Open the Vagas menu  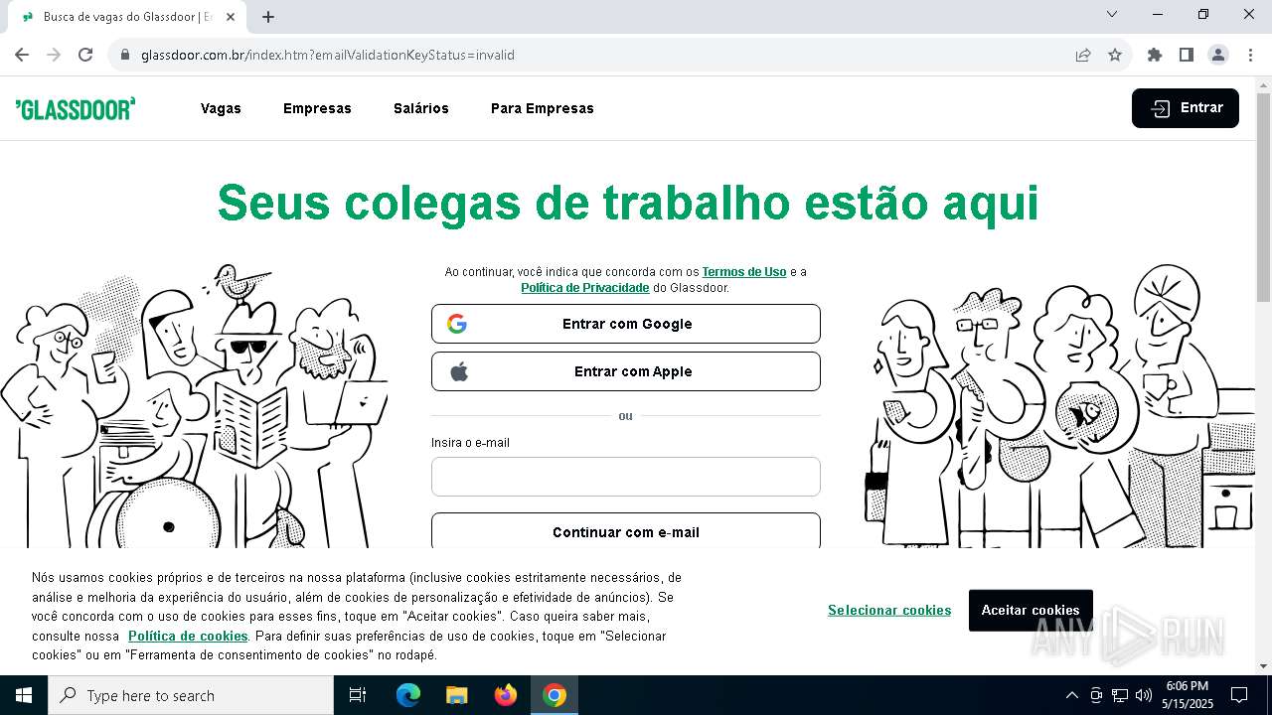click(x=221, y=108)
